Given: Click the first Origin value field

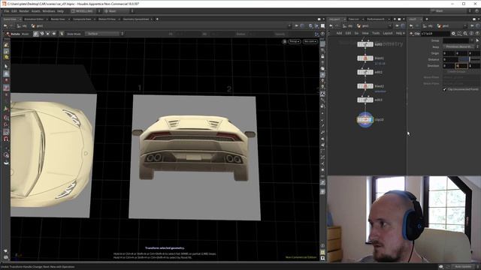Looking at the screenshot, I should pyautogui.click(x=449, y=53).
